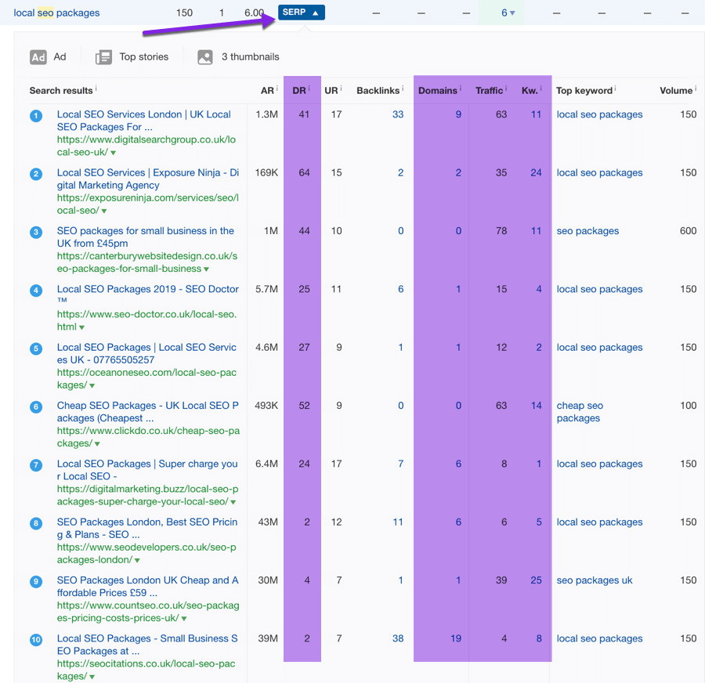
Task: Click the position 10 result badge
Action: [x=36, y=640]
